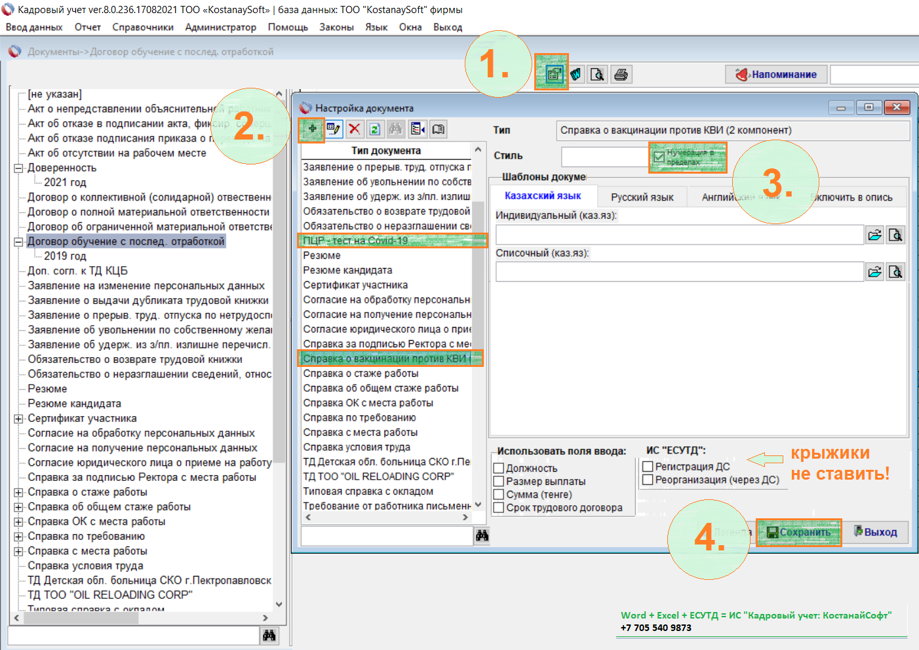The height and width of the screenshot is (650, 919).
Task: Click greyed binoculars icon in dialog toolbar
Action: [395, 129]
